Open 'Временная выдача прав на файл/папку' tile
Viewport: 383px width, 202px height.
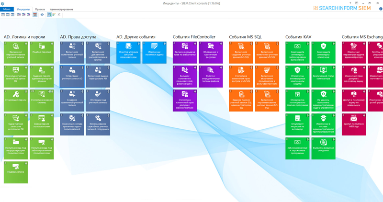[185, 53]
